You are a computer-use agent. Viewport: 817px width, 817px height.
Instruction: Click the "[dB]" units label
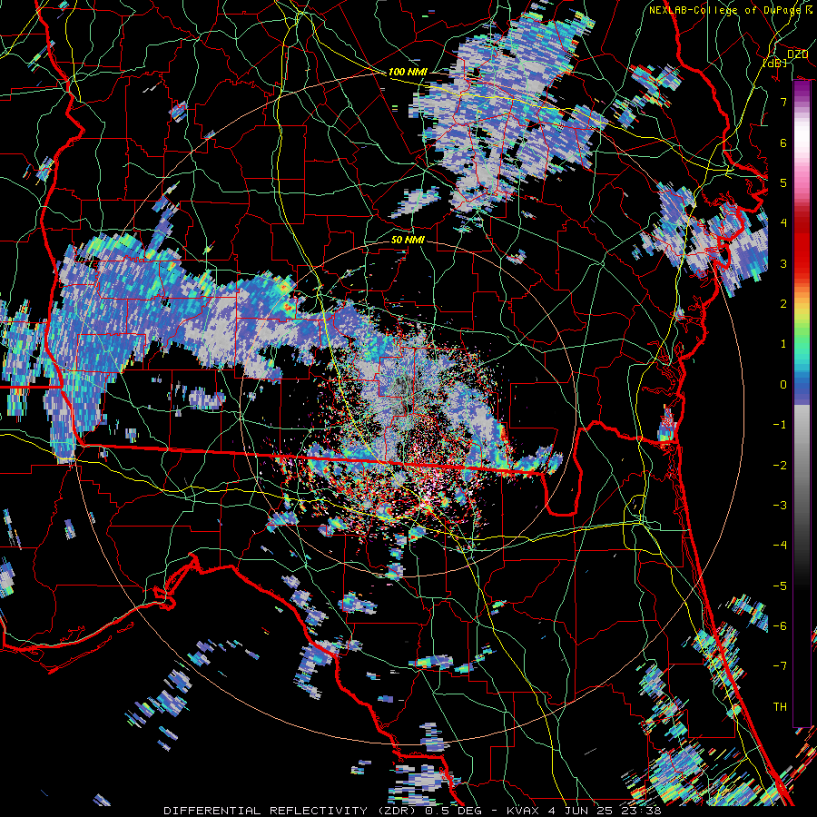point(775,63)
